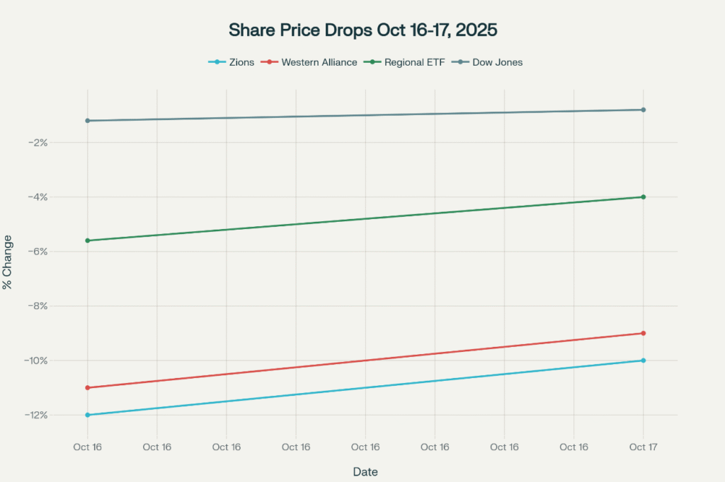The image size is (725, 482).
Task: Click the "Oct 17" x-axis tick label
Action: point(643,447)
